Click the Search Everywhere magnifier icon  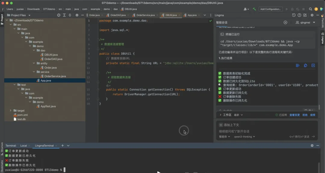[x=310, y=9]
